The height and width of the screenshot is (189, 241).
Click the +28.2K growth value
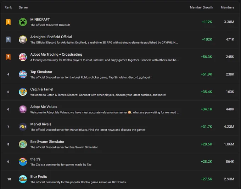(206, 162)
